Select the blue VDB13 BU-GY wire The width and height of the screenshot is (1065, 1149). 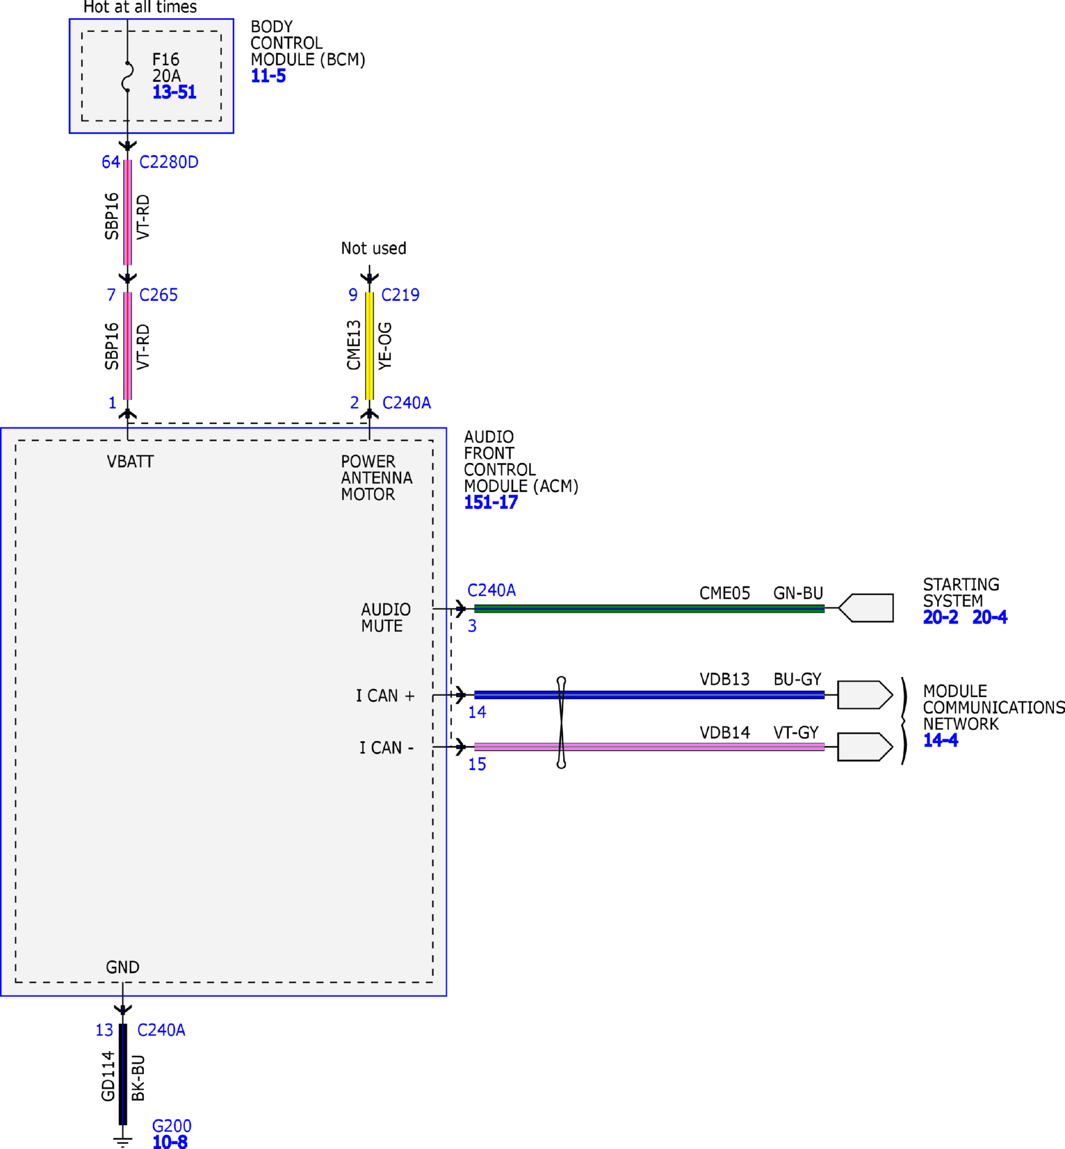tap(649, 695)
